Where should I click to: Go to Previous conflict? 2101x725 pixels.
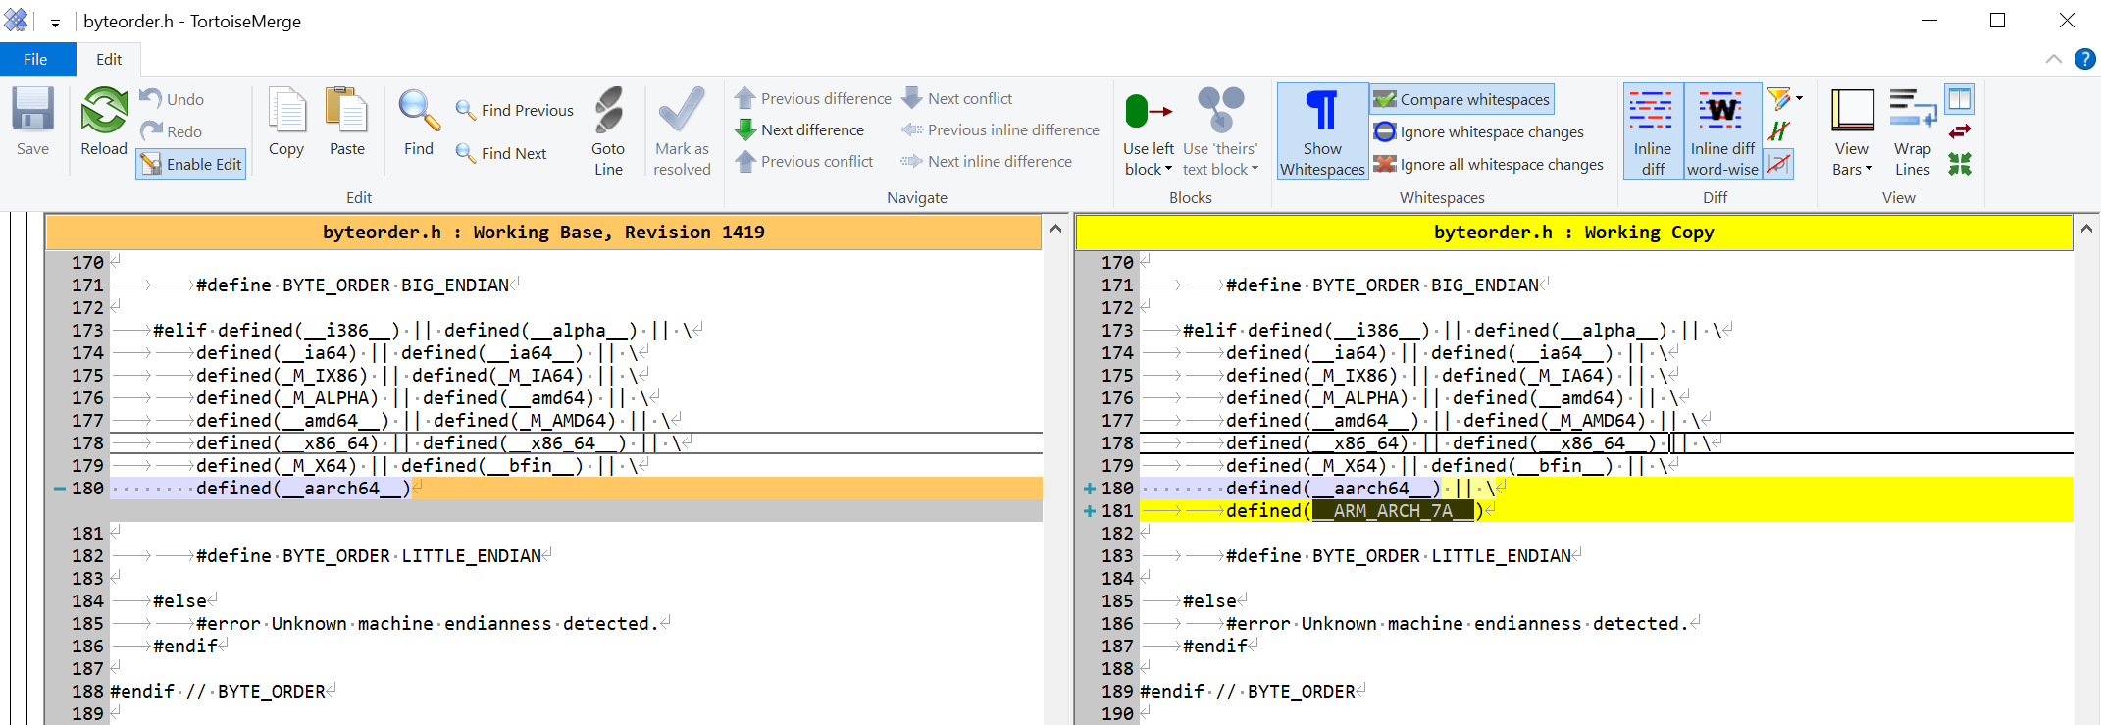point(804,161)
